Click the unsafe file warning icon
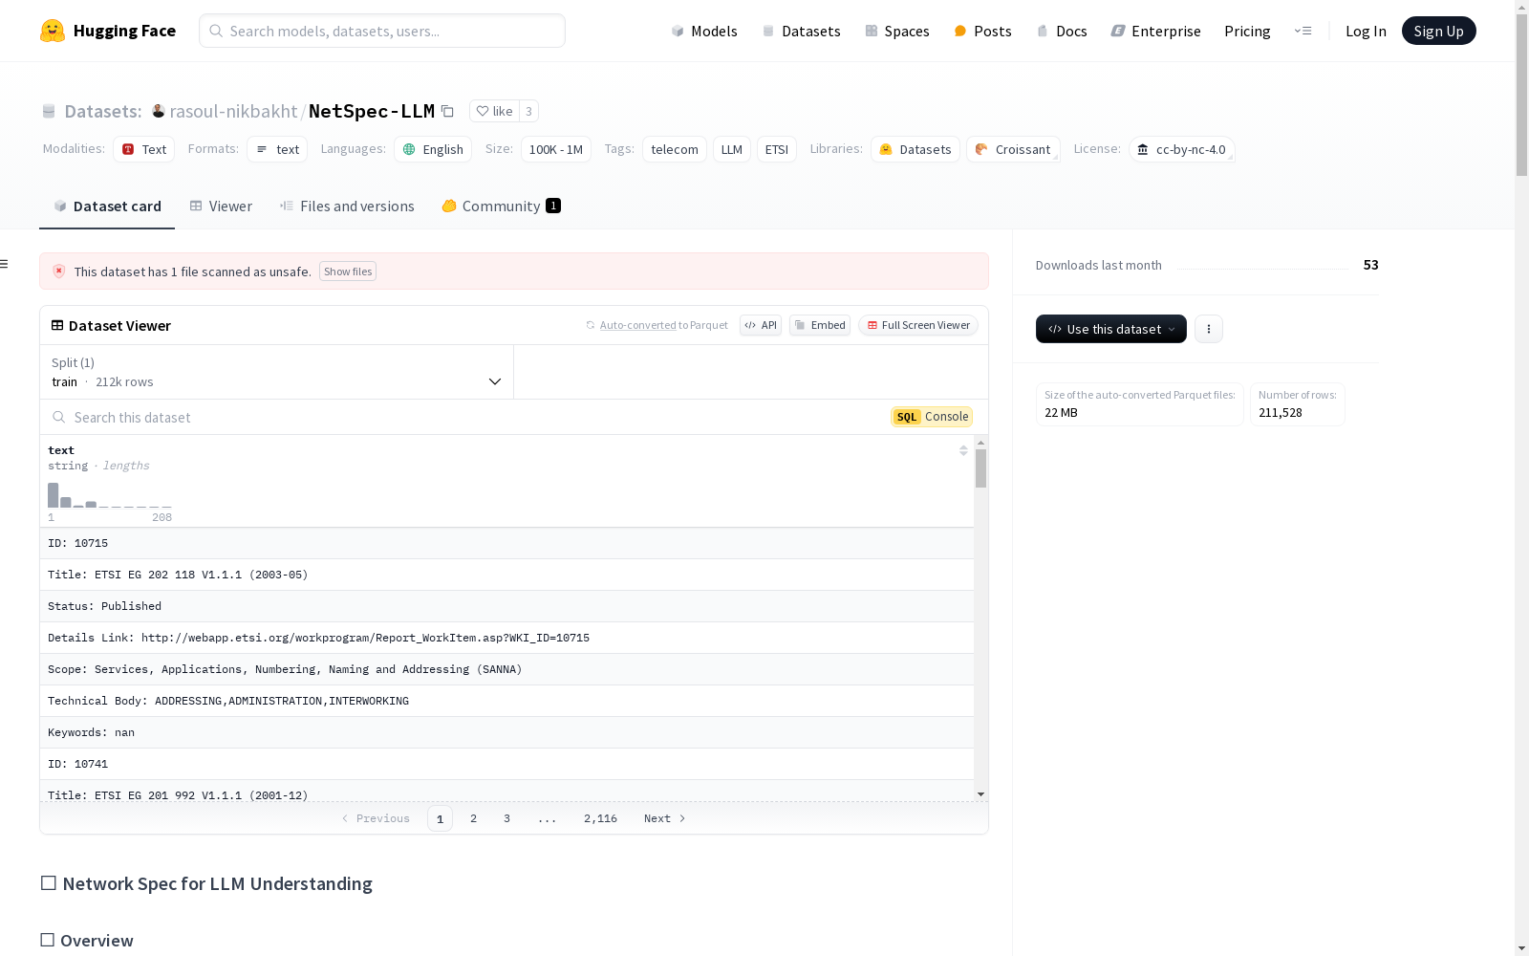 [x=59, y=272]
